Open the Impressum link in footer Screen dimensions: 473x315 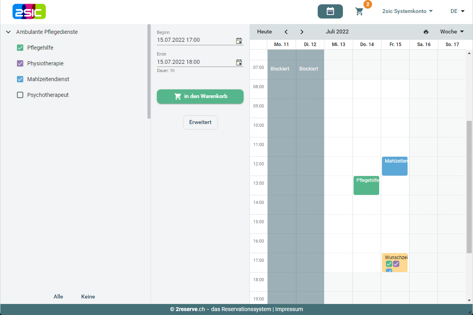coord(289,309)
